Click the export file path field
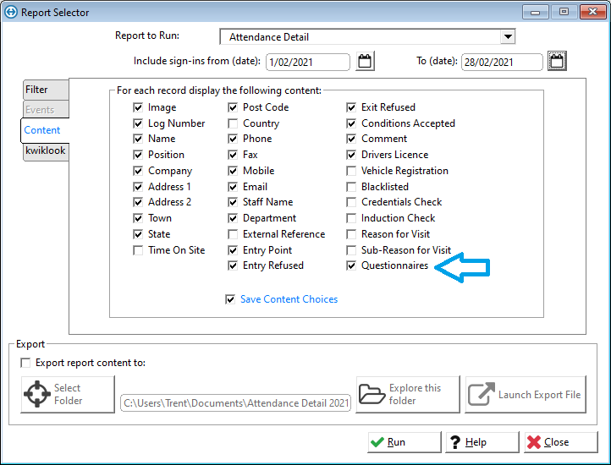Viewport: 611px width, 465px height. click(236, 404)
